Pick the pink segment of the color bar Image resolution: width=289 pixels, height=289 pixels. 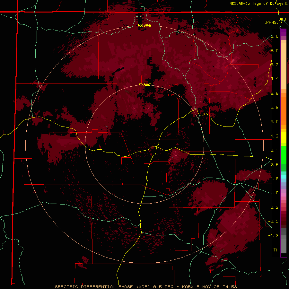click(284, 195)
